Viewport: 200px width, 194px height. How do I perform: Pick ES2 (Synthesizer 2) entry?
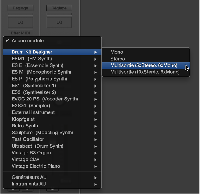[x=52, y=92]
